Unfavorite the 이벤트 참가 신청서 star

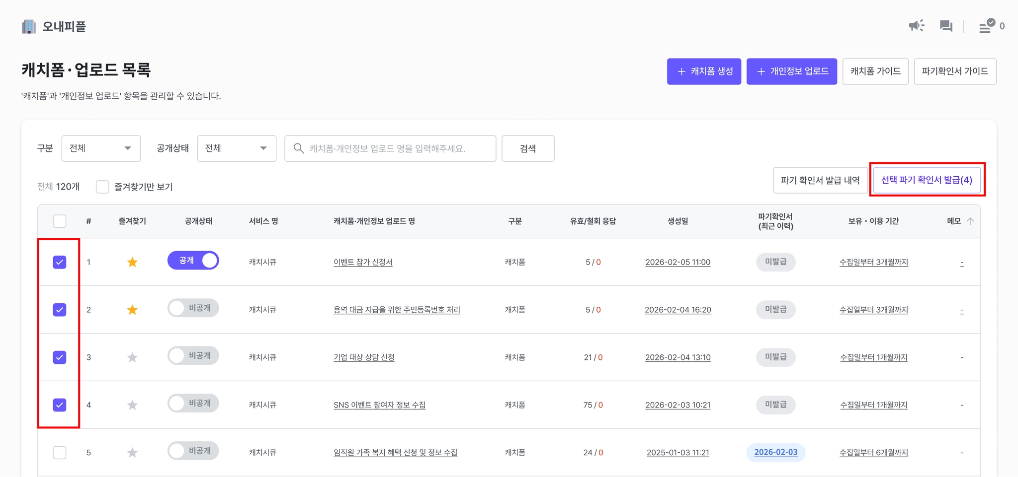(132, 262)
